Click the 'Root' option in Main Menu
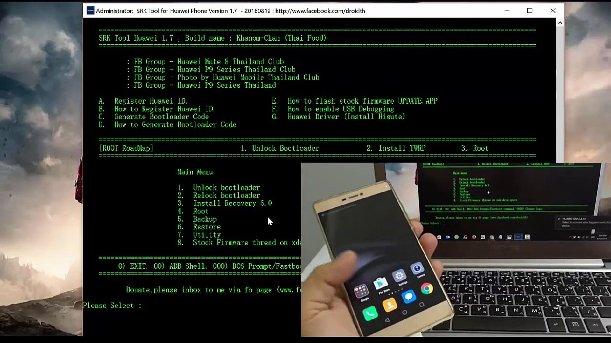This screenshot has width=611, height=343. coord(200,211)
